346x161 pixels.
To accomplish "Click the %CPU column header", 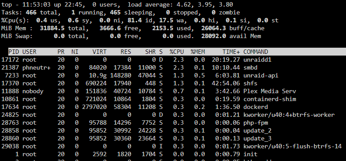I will click(x=177, y=52).
